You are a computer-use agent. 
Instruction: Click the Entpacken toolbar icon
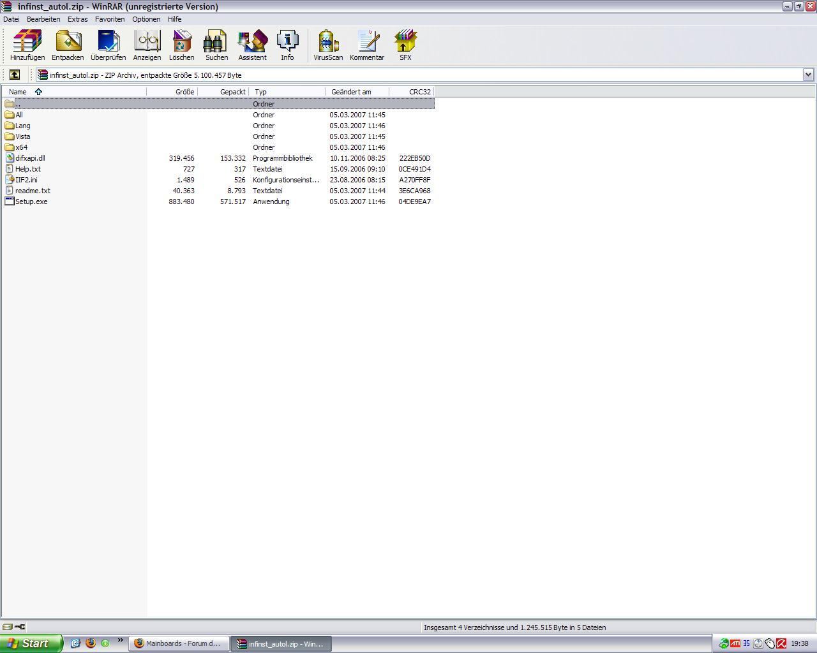[68, 45]
